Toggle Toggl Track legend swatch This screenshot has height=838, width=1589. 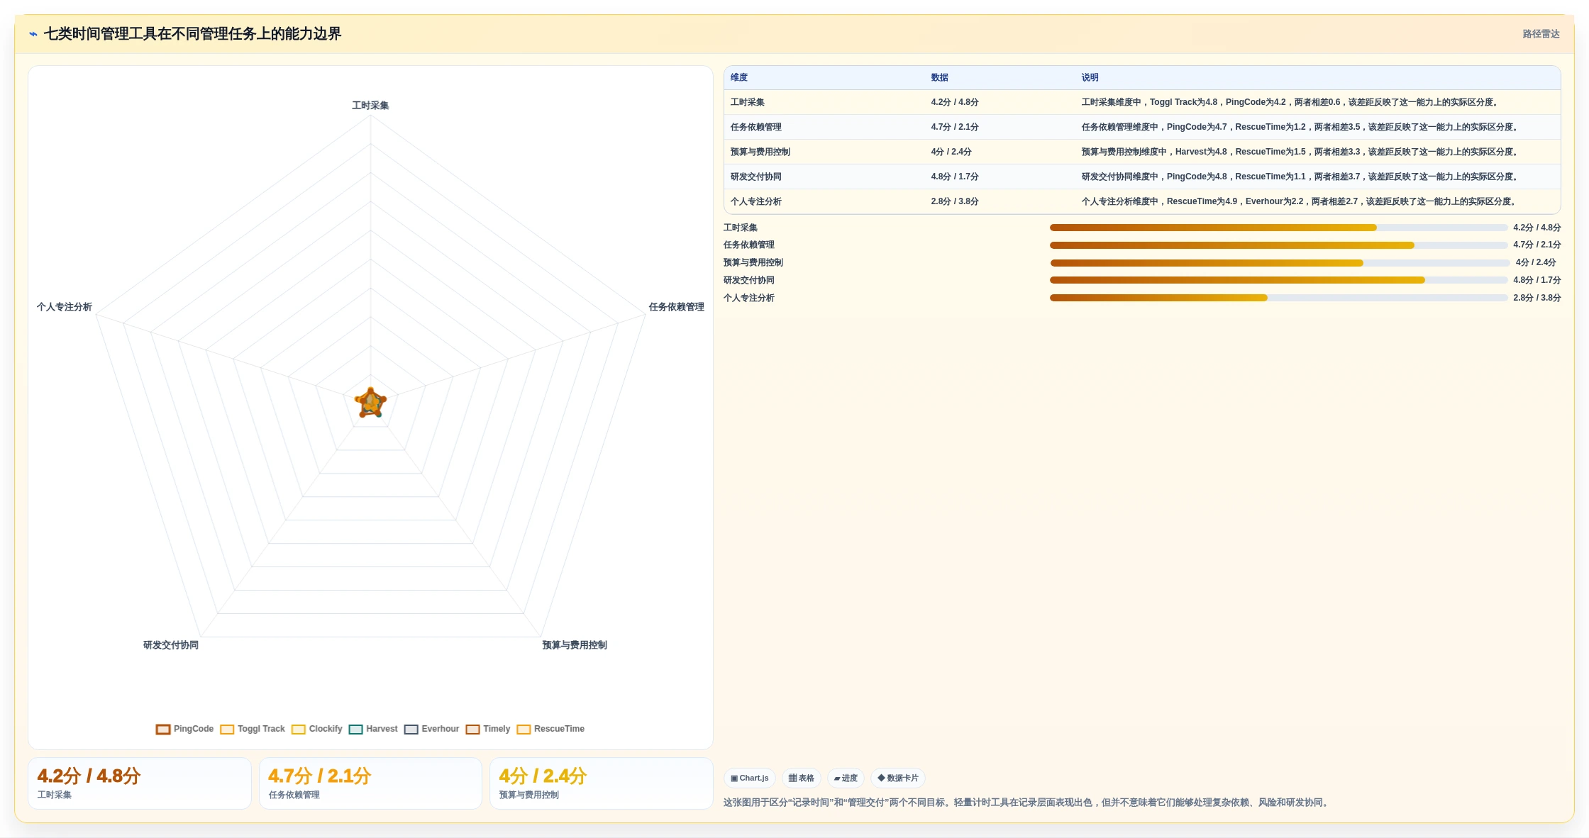click(227, 729)
